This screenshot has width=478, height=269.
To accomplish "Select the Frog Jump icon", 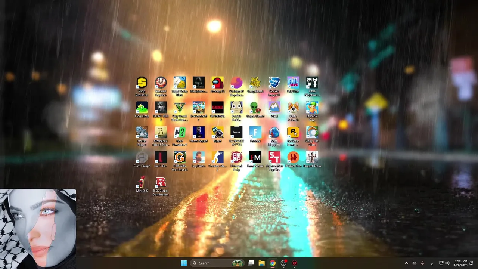I will (x=142, y=108).
